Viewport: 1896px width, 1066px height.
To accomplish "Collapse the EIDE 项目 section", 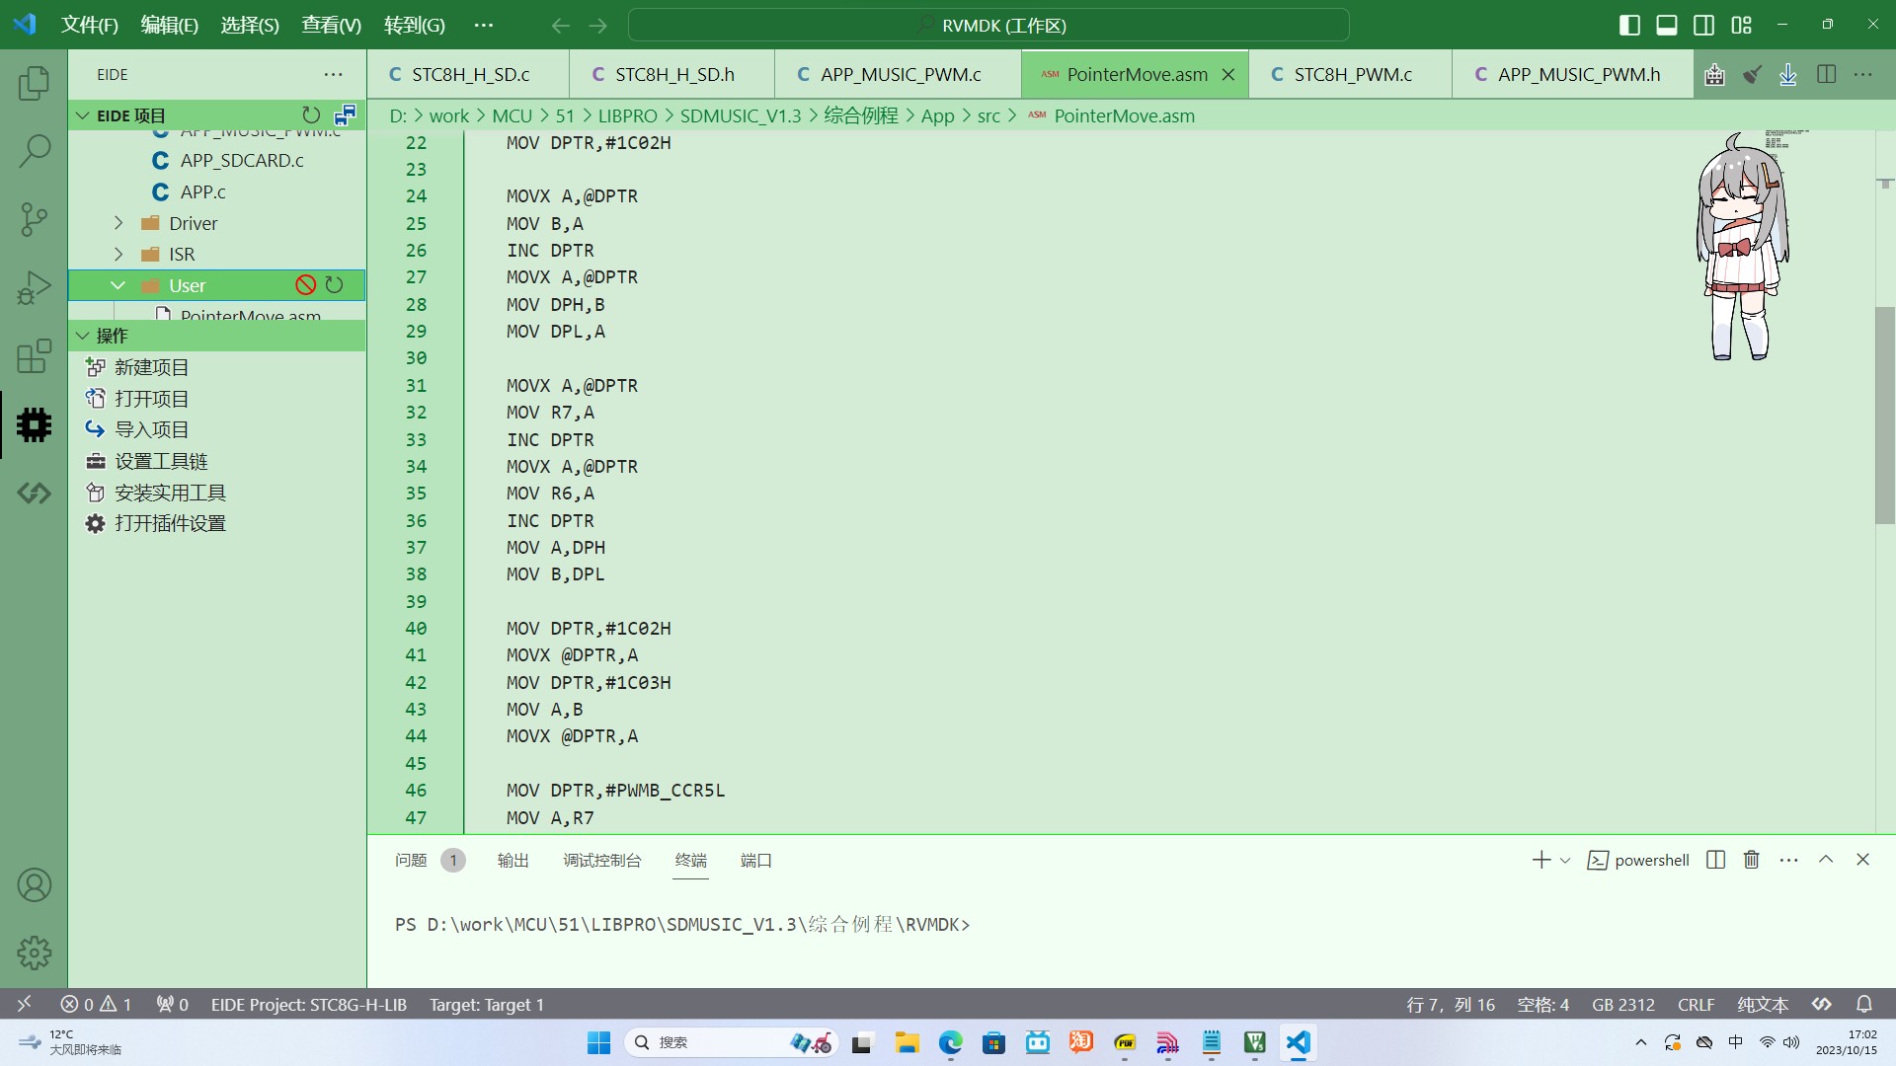I will (x=83, y=115).
